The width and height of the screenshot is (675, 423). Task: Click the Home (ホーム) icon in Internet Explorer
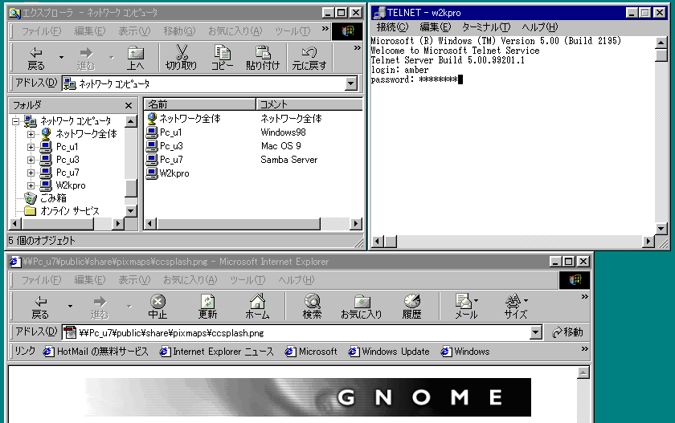(x=257, y=301)
